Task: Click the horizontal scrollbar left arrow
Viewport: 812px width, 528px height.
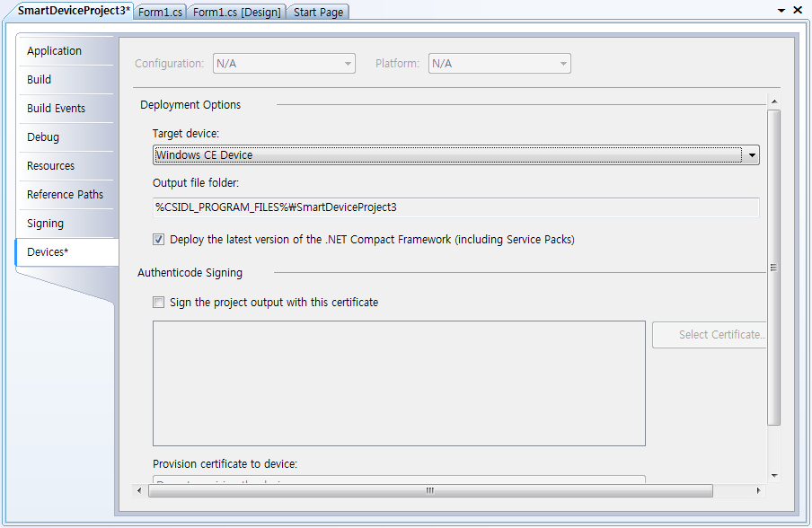Action: click(x=139, y=491)
